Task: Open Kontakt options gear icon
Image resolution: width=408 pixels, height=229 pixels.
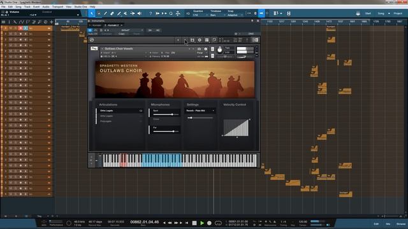Action: tap(200, 40)
